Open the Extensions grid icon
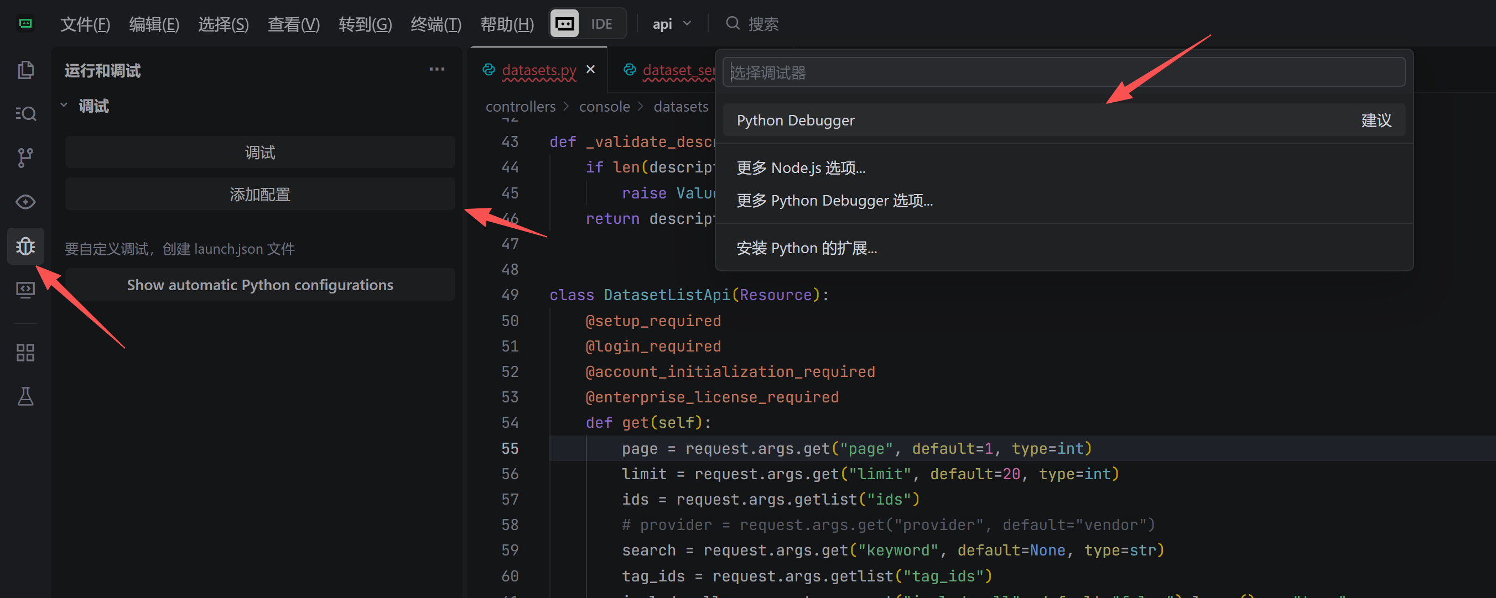1496x598 pixels. (25, 352)
